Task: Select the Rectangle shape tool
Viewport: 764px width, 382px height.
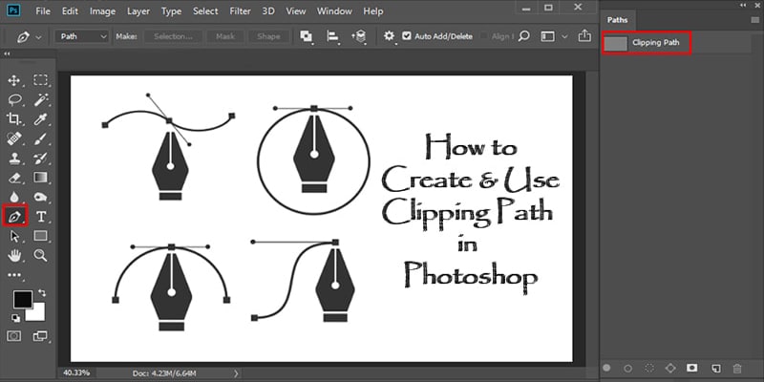Action: [x=40, y=236]
